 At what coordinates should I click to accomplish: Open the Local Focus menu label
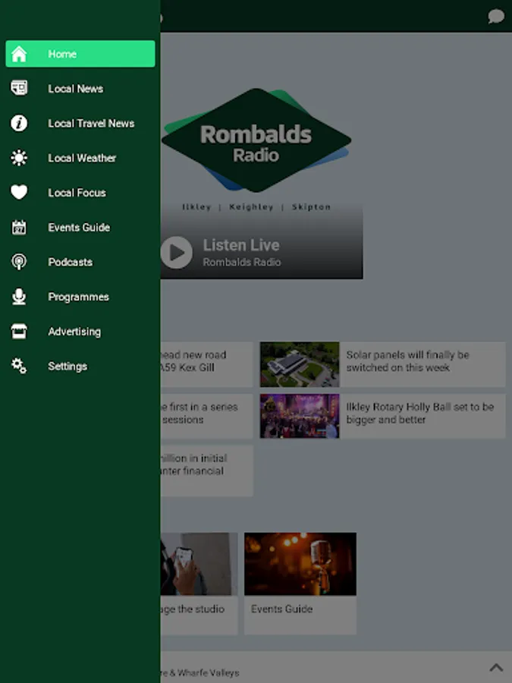coord(77,193)
